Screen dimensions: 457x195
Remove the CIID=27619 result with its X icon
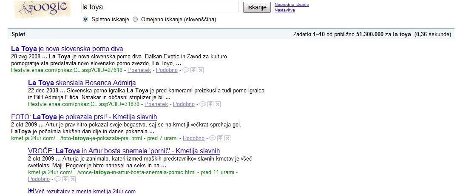(201, 70)
